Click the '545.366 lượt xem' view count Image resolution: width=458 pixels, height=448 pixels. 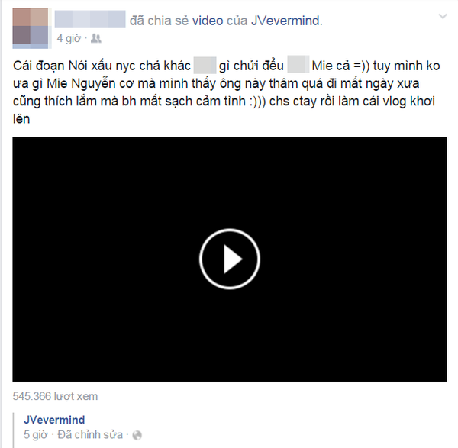click(x=55, y=396)
